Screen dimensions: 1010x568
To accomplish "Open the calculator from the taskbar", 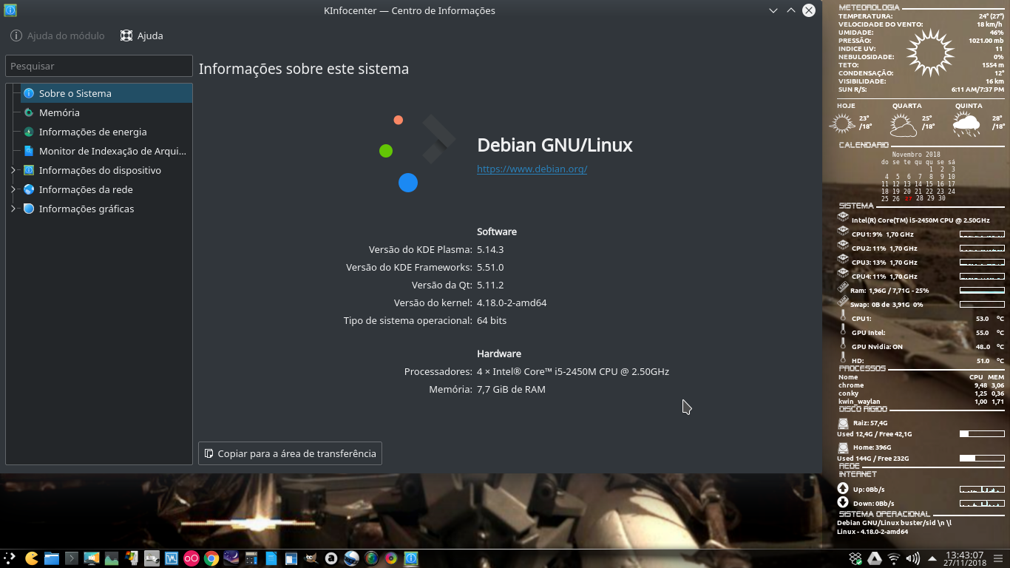I will [x=250, y=559].
